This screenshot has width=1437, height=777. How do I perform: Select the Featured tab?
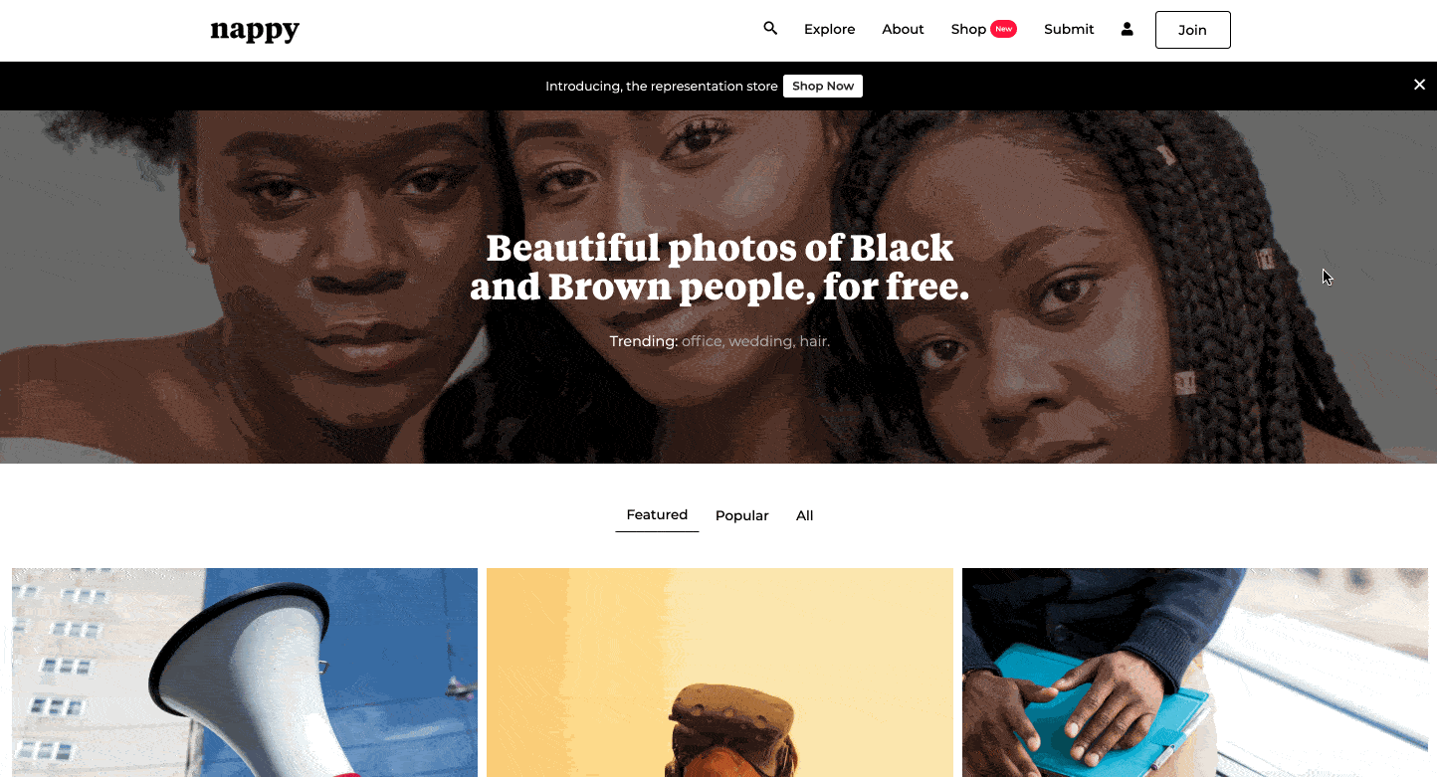657,515
